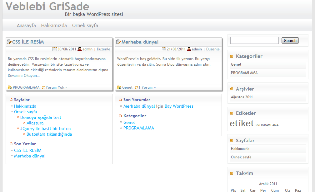Viewport: 315px width, 192px height.
Task: Click the folder icon beside sidebar Sayfalar heading
Action: [x=232, y=141]
